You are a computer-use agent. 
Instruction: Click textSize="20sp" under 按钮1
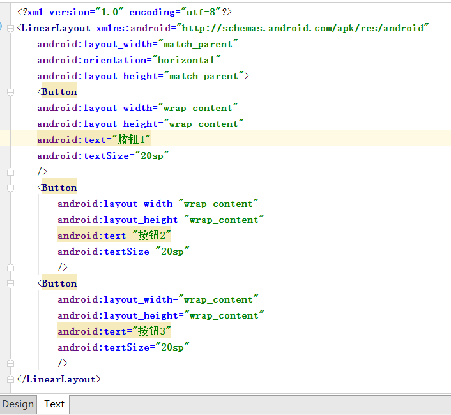click(103, 156)
